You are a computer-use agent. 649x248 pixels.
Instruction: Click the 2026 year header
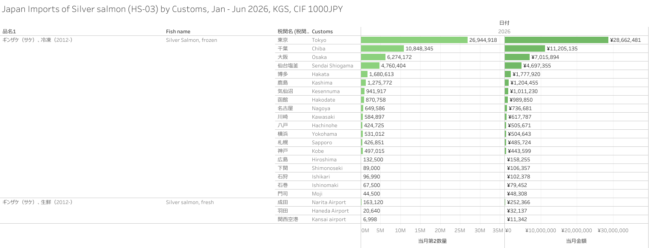coord(504,32)
